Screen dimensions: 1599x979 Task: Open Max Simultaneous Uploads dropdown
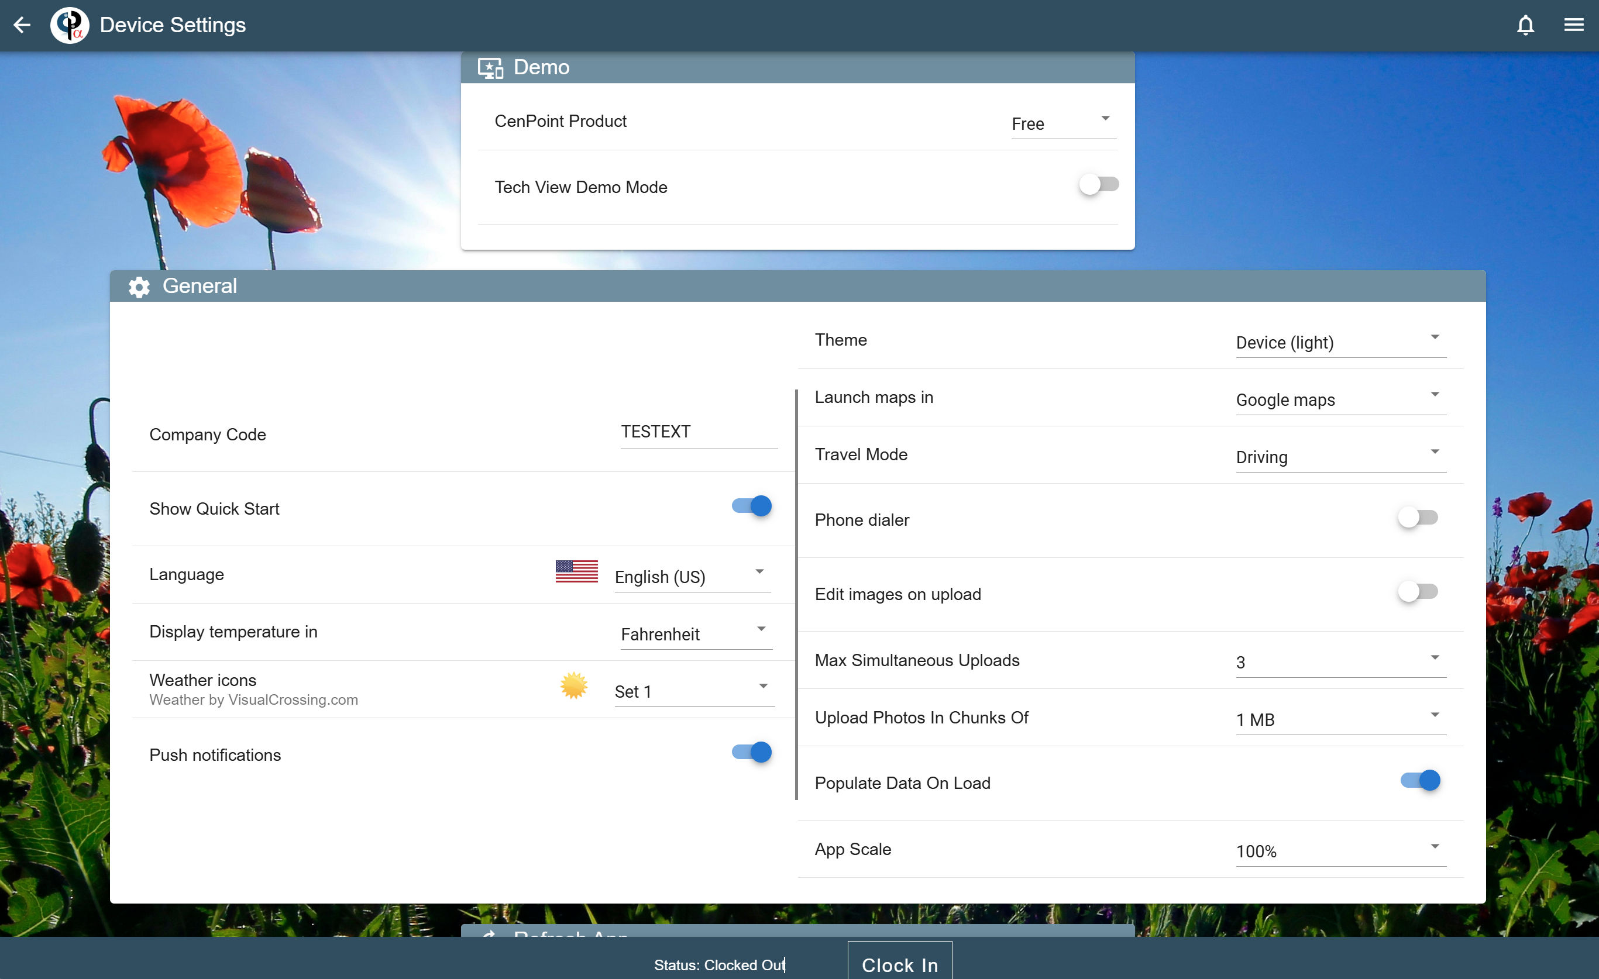[x=1341, y=663]
